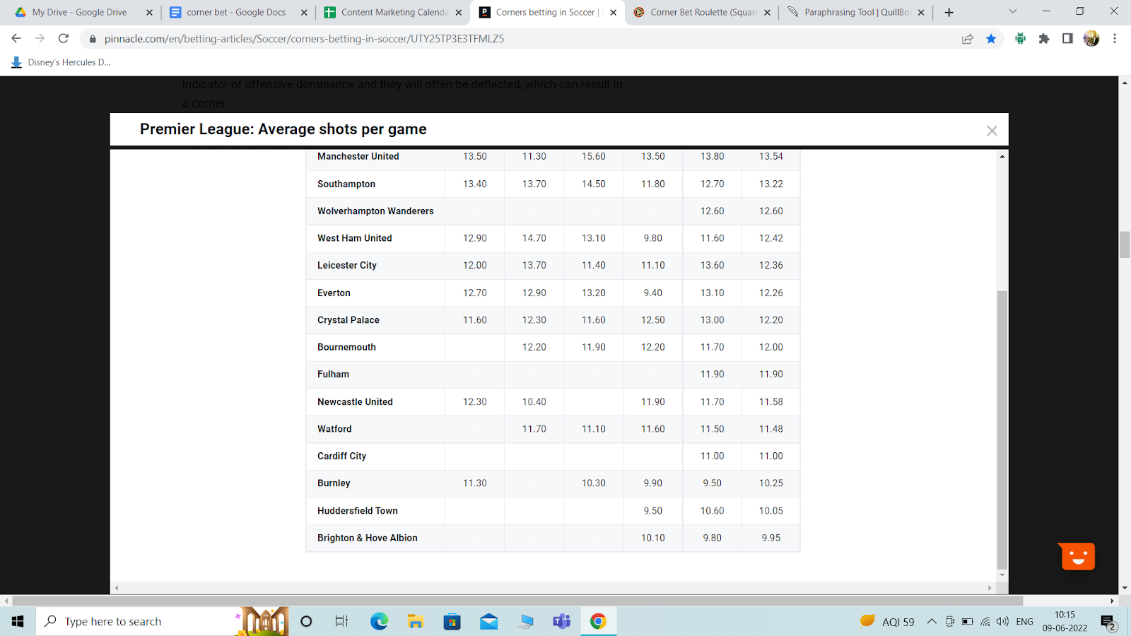The width and height of the screenshot is (1131, 636).
Task: Open Wi-Fi network settings in tray
Action: (x=985, y=621)
